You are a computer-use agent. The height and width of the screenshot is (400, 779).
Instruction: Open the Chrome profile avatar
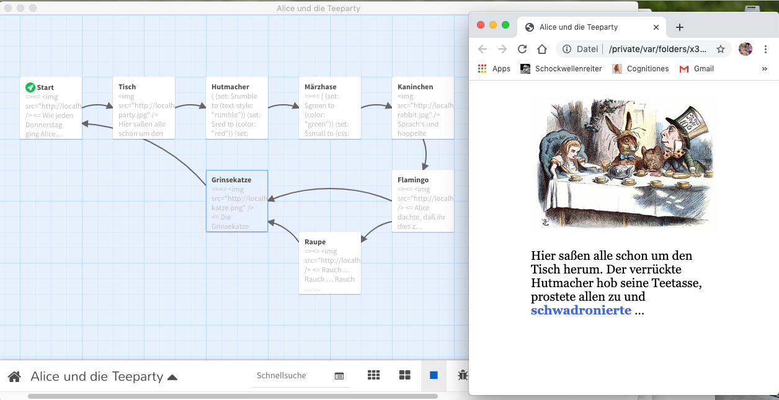coord(746,49)
